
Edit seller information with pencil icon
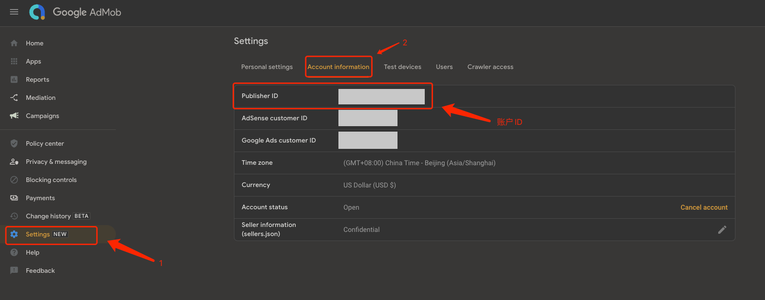click(x=722, y=230)
